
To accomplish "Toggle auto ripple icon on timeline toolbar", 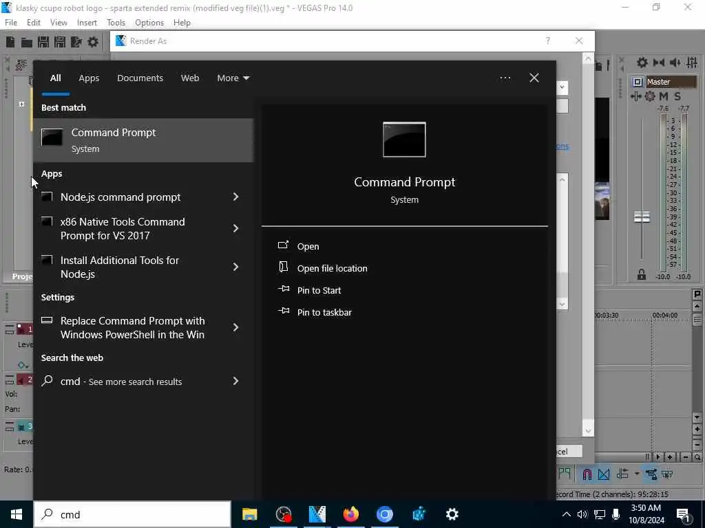I will (622, 474).
